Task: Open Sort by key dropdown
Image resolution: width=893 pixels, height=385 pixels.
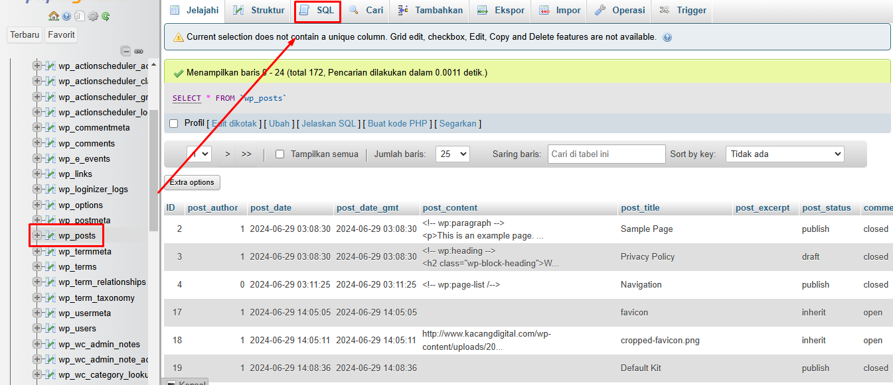Action: click(785, 154)
